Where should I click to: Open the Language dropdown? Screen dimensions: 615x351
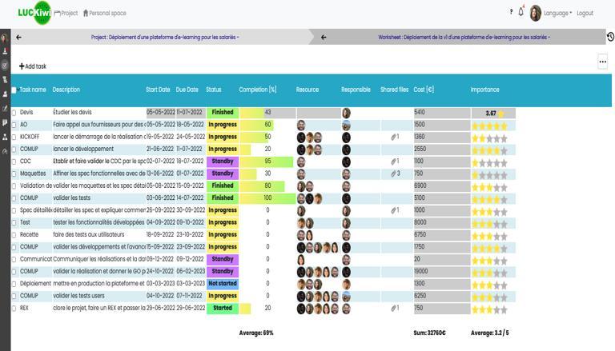(x=557, y=13)
